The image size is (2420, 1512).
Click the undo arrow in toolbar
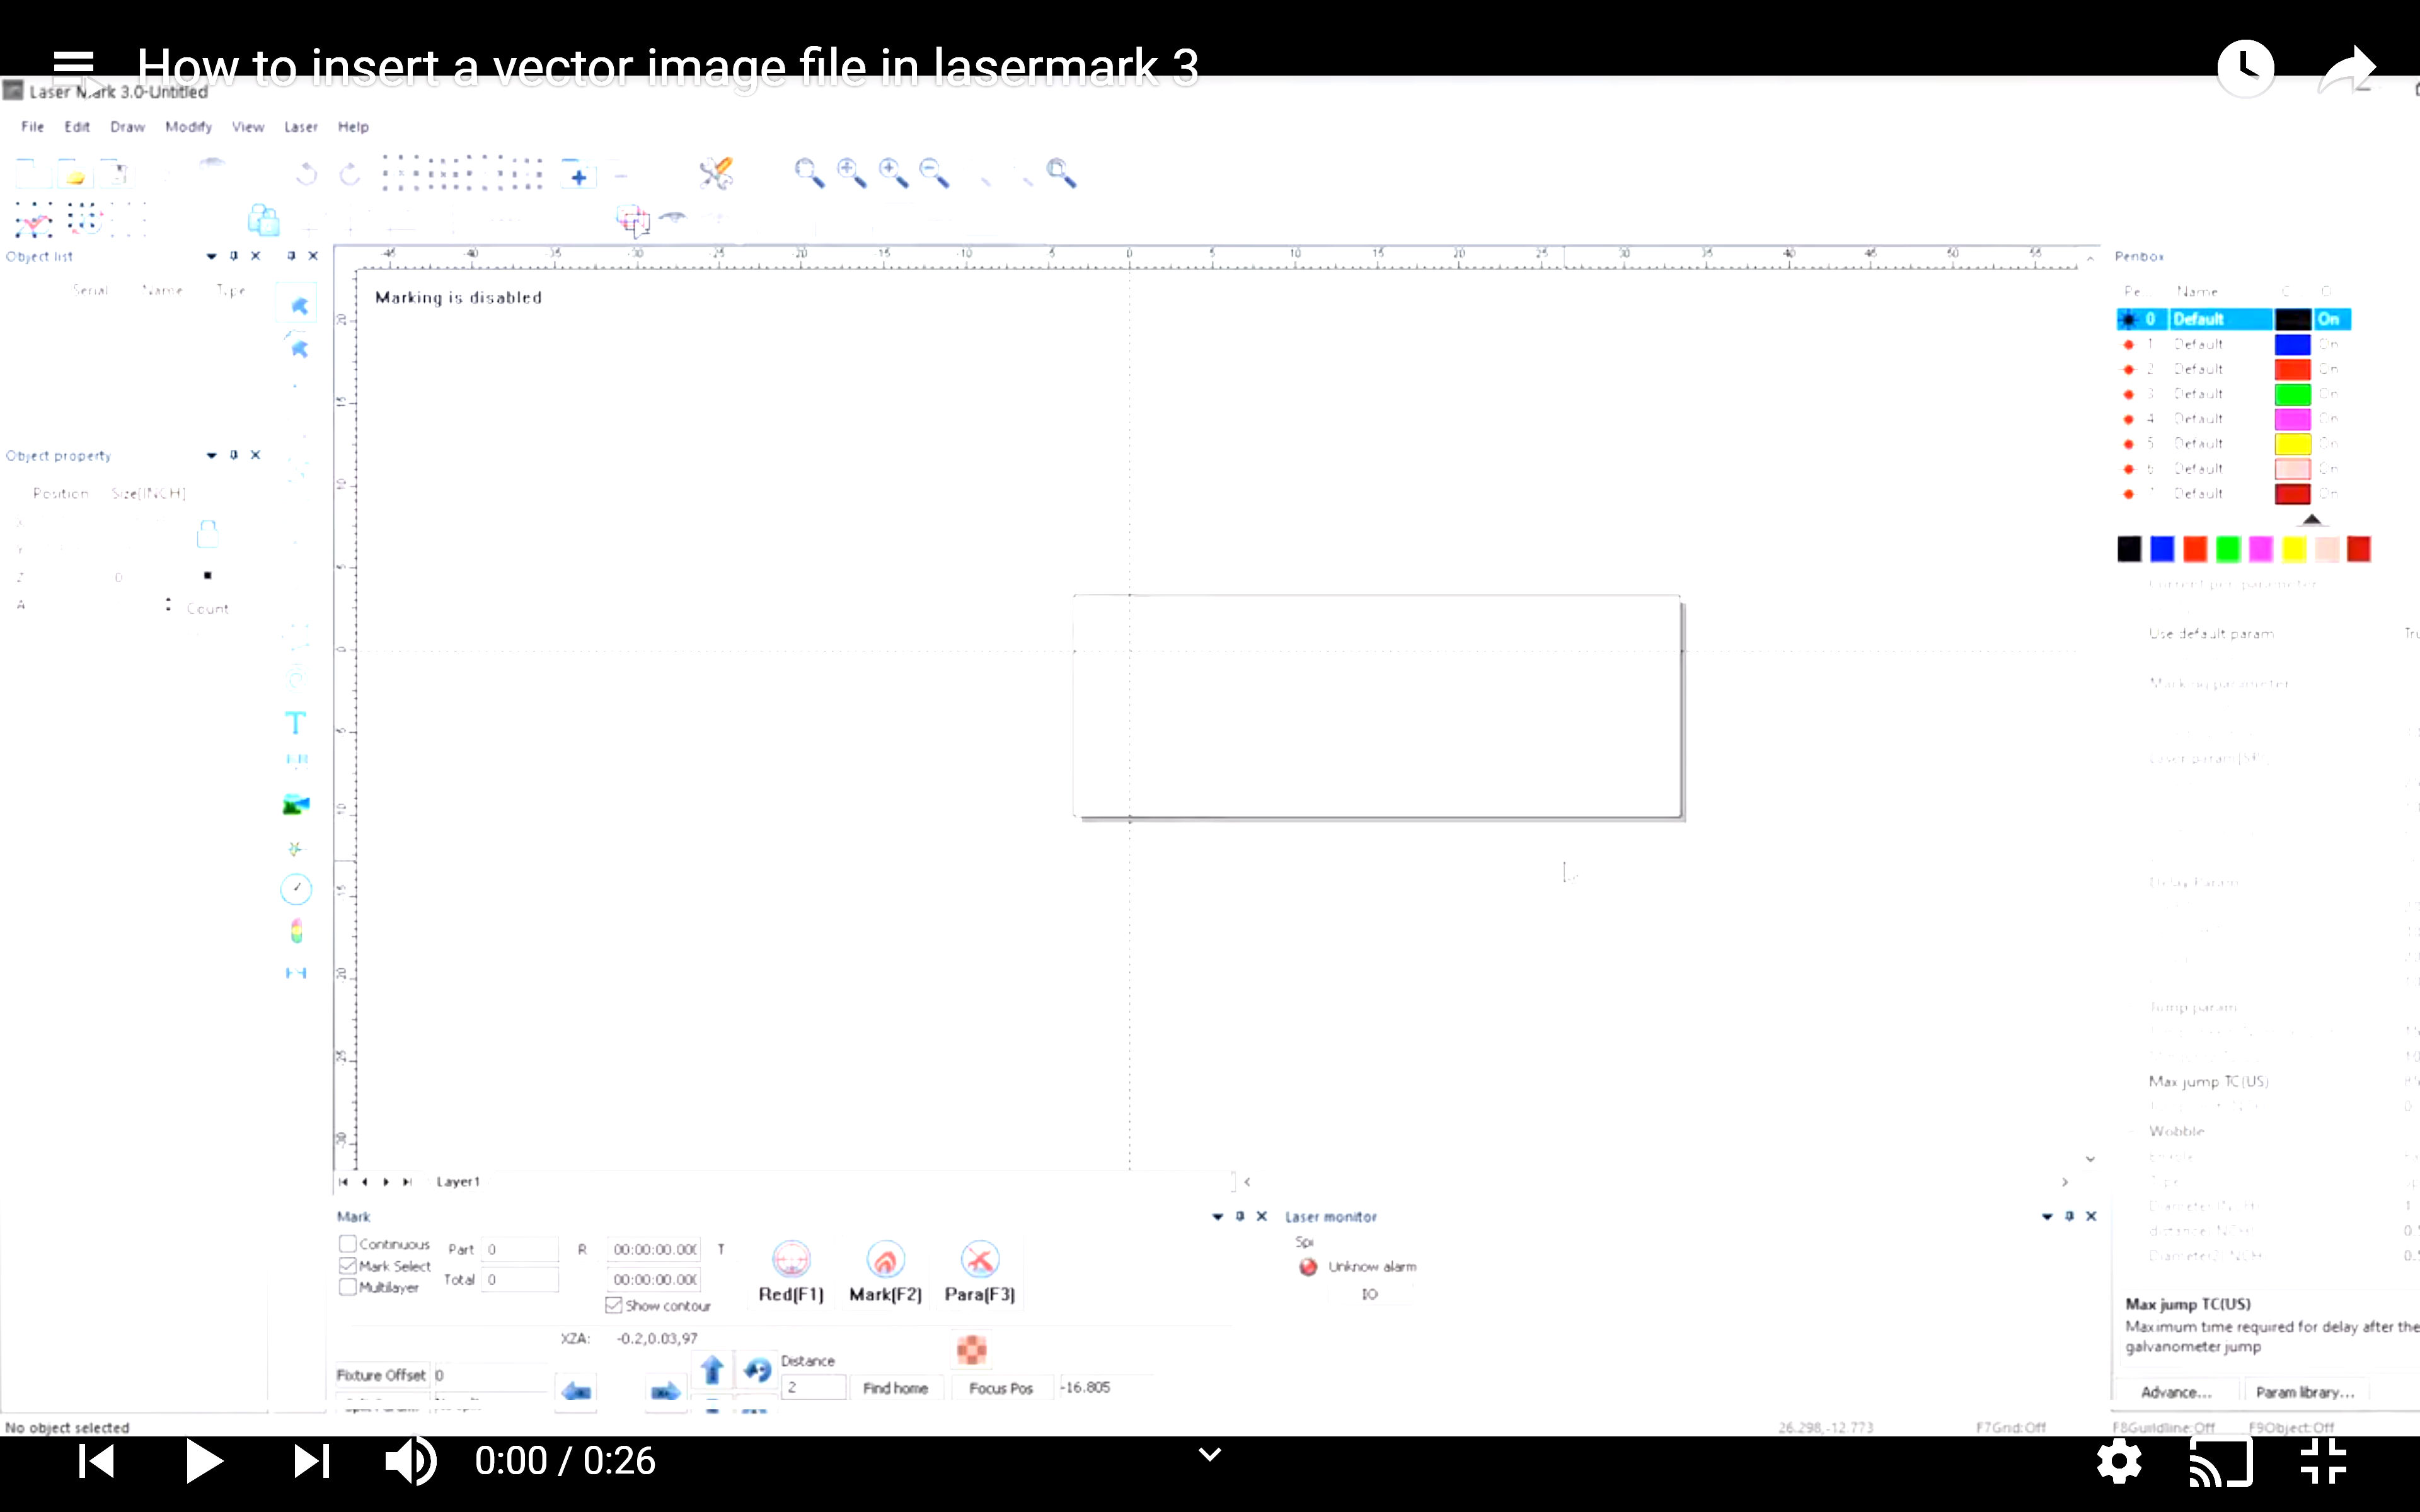(x=306, y=175)
